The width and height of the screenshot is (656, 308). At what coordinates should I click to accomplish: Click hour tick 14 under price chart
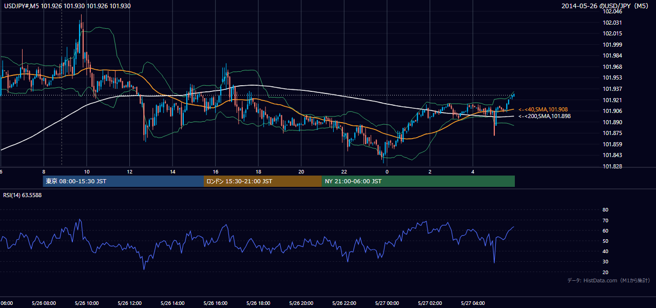pyautogui.click(x=172, y=172)
